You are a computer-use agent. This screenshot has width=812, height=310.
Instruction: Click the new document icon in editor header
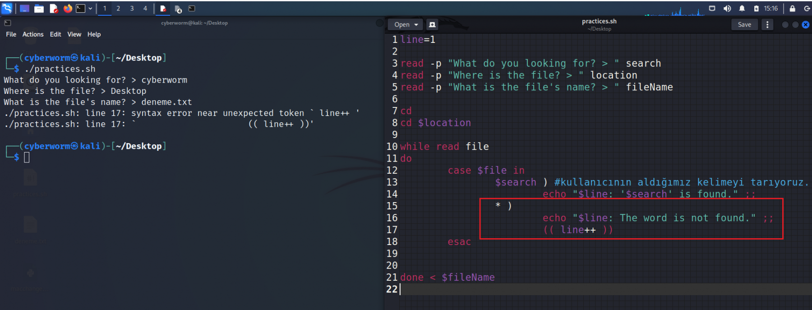tap(432, 24)
